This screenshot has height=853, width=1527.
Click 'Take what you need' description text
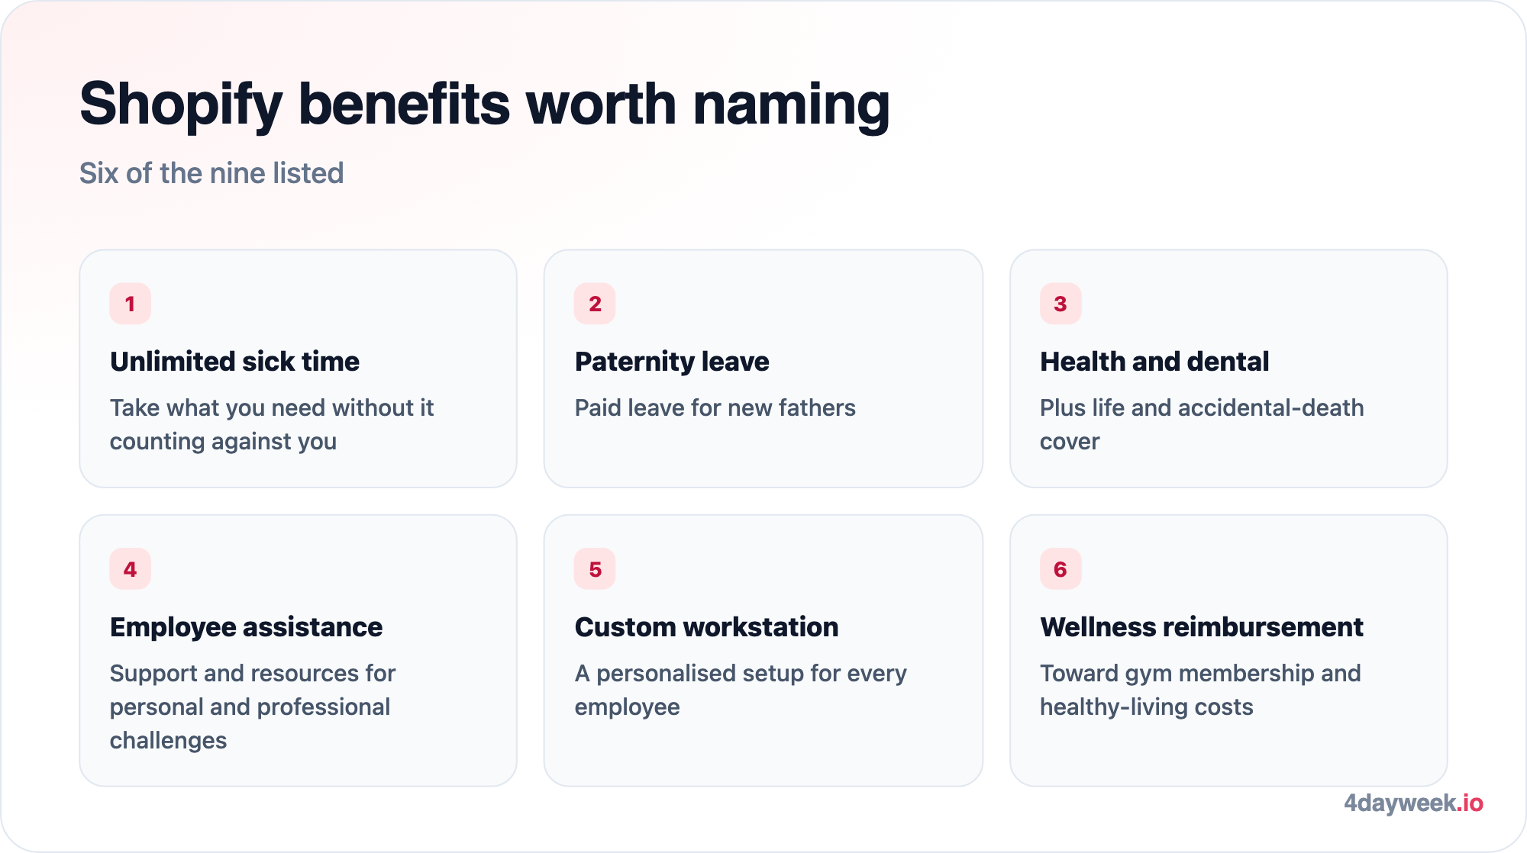coord(272,425)
